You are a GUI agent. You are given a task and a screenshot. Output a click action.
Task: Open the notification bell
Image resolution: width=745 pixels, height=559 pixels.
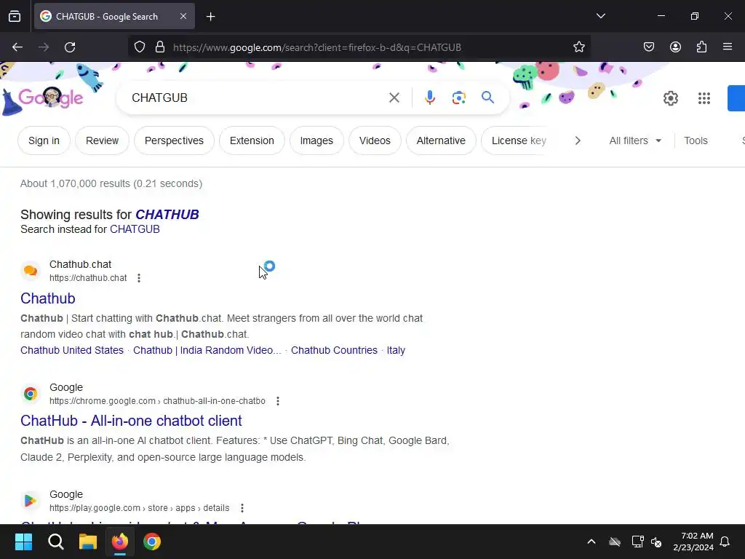725,542
